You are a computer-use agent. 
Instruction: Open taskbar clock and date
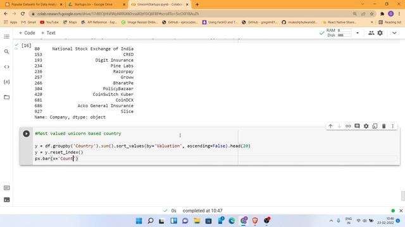click(385, 221)
